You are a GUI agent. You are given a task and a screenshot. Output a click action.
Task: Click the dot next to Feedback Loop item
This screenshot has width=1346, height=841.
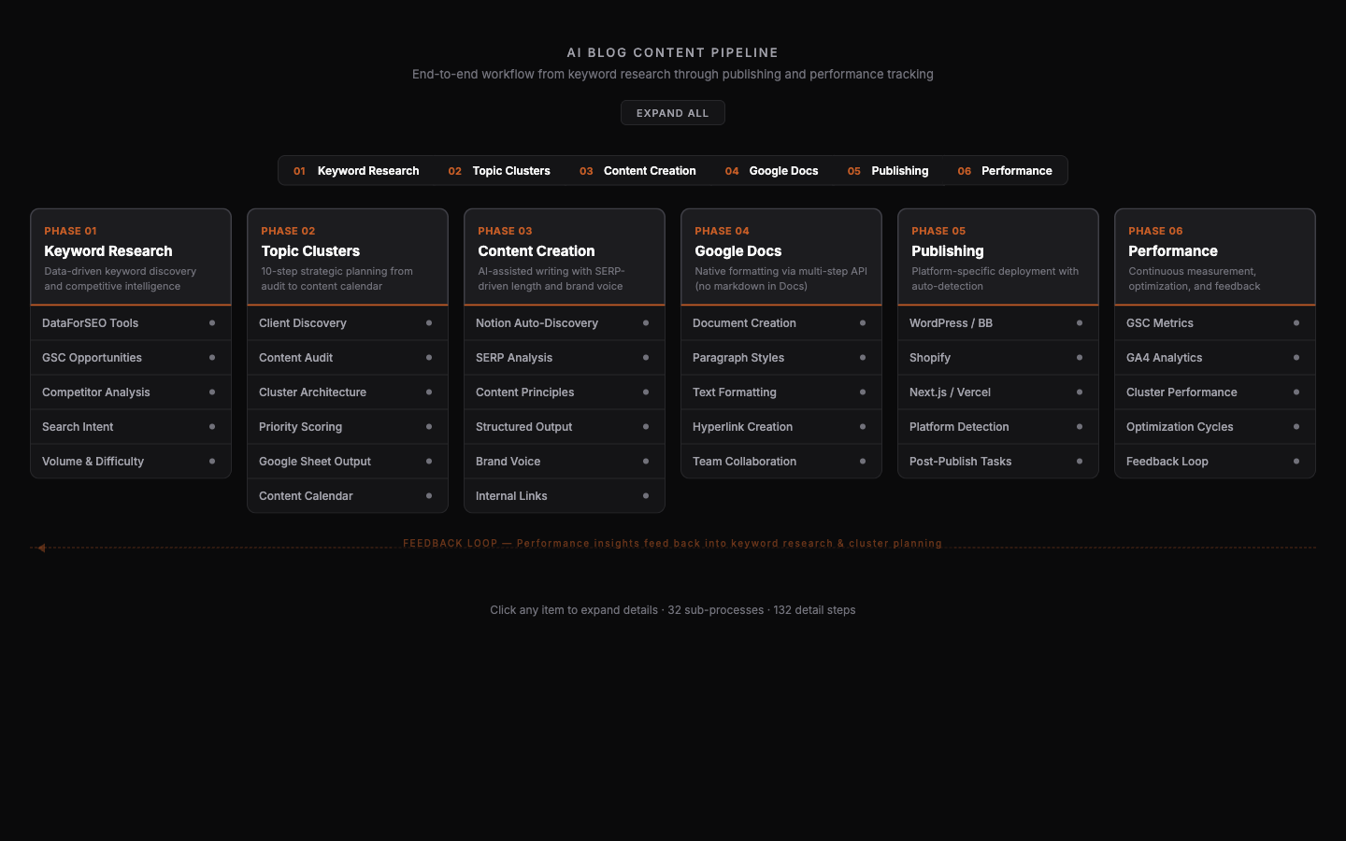[x=1296, y=462]
